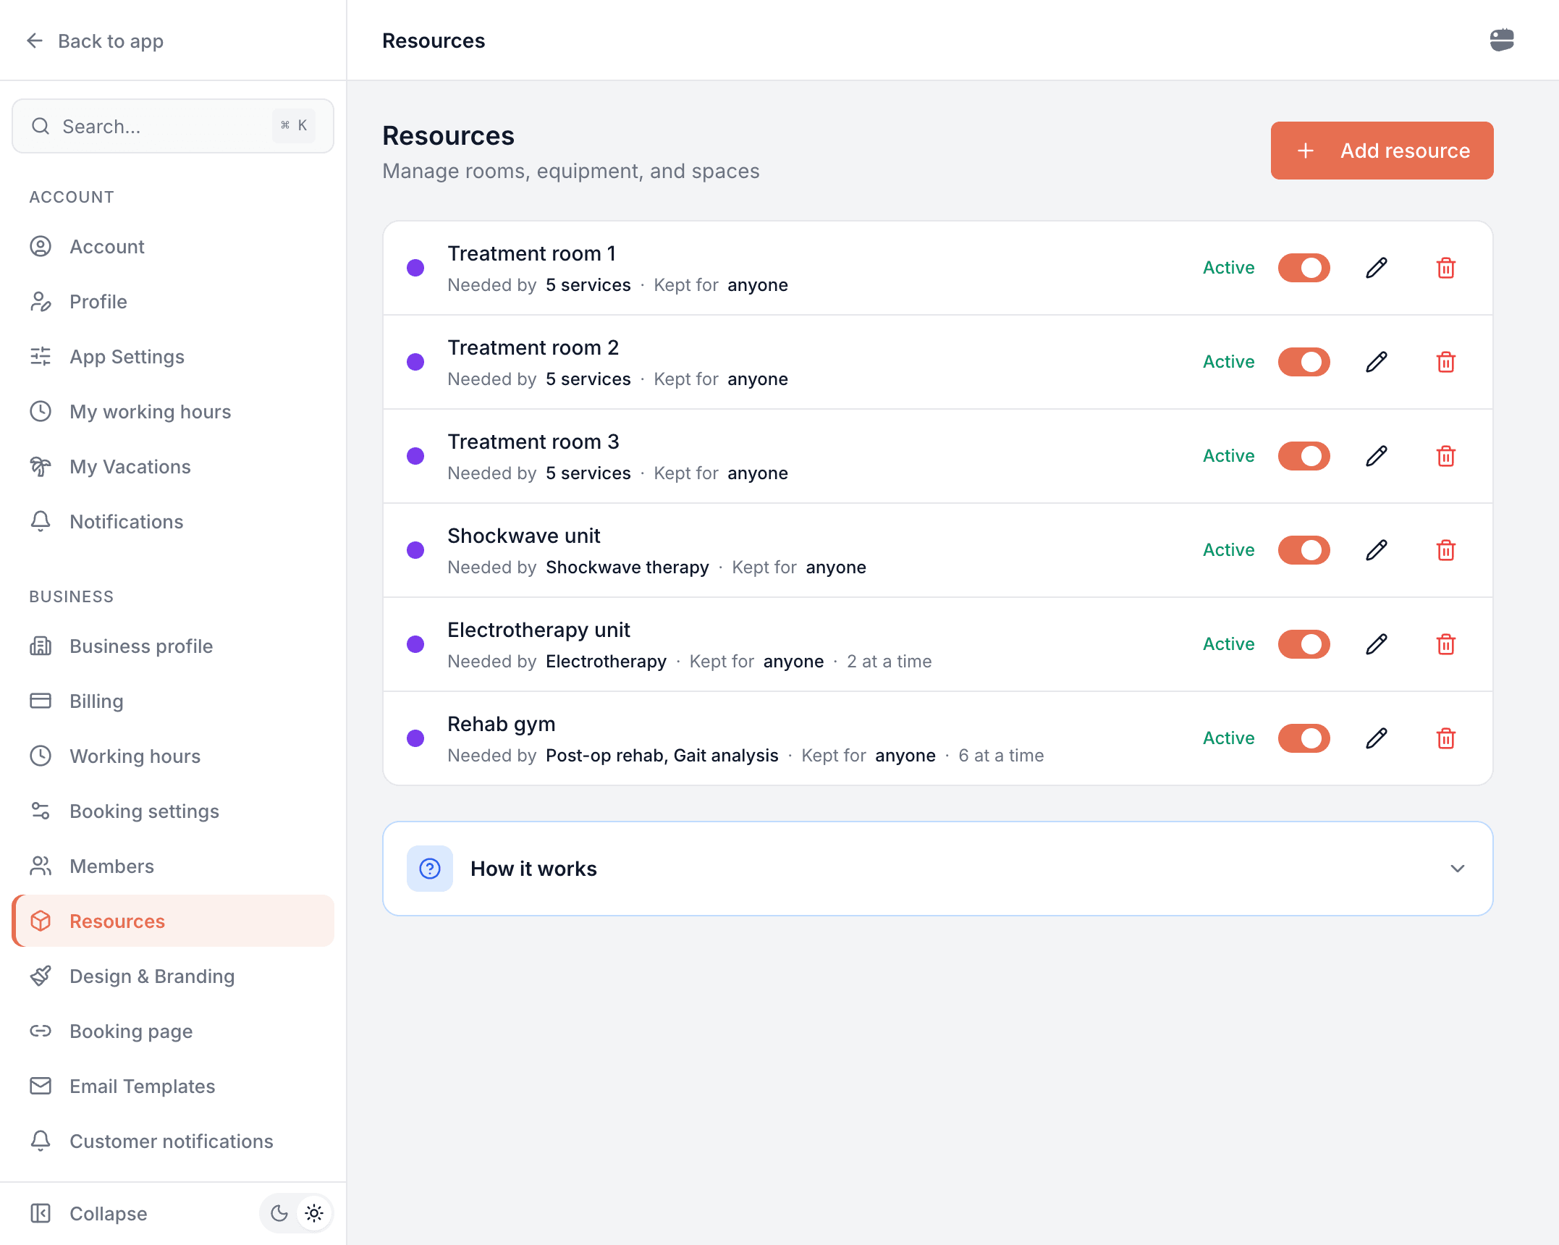Toggle Treatment room 2 active switch
Image resolution: width=1559 pixels, height=1245 pixels.
(x=1304, y=362)
